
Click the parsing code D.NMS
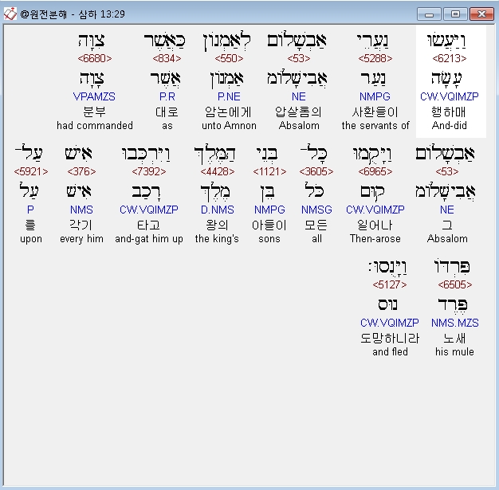click(x=218, y=210)
